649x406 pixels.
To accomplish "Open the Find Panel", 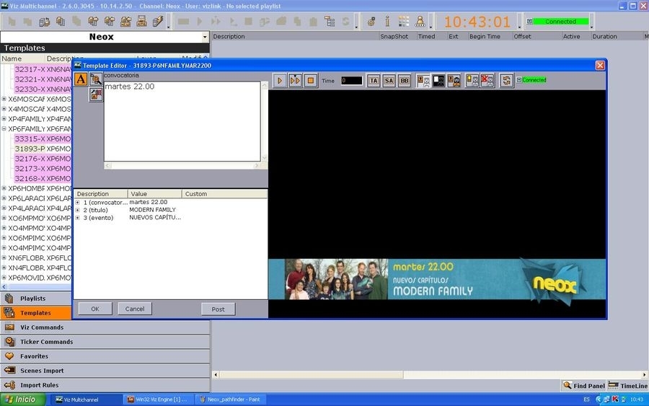I will pos(583,386).
